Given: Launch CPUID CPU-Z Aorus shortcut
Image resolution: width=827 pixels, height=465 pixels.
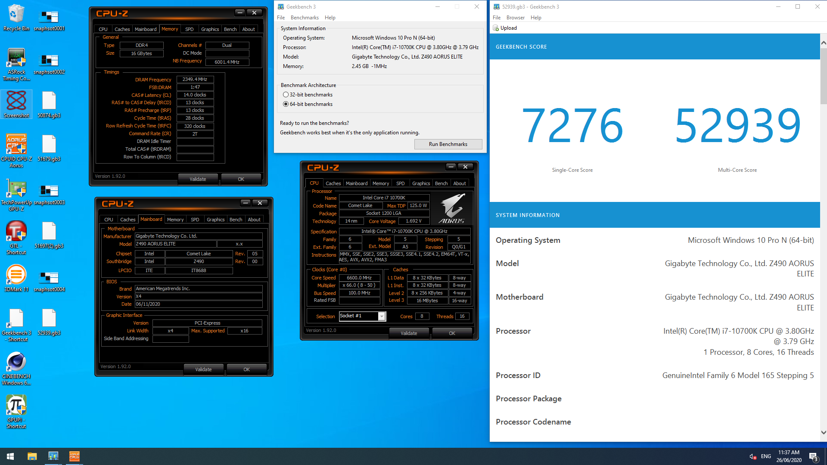Looking at the screenshot, I should click(16, 151).
